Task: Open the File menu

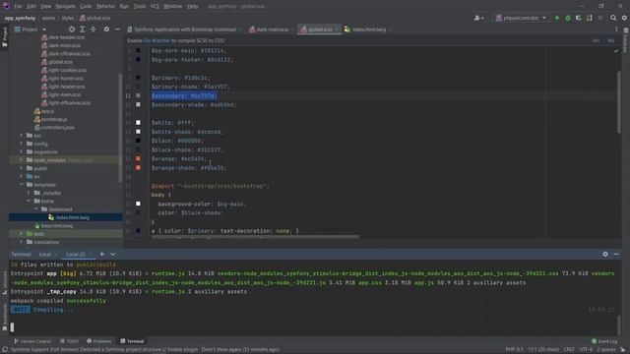Action: pyautogui.click(x=18, y=6)
